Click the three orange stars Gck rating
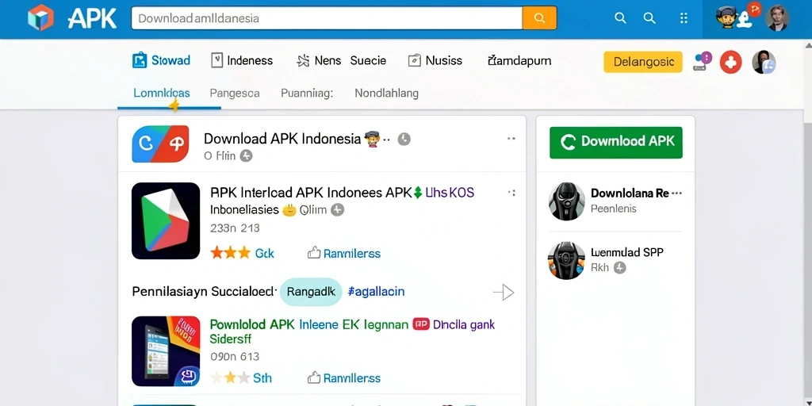The width and height of the screenshot is (812, 406). pos(242,253)
